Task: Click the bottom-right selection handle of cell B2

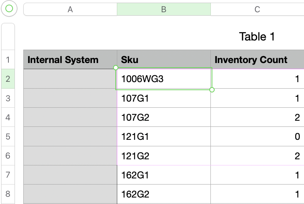Action: pyautogui.click(x=212, y=90)
